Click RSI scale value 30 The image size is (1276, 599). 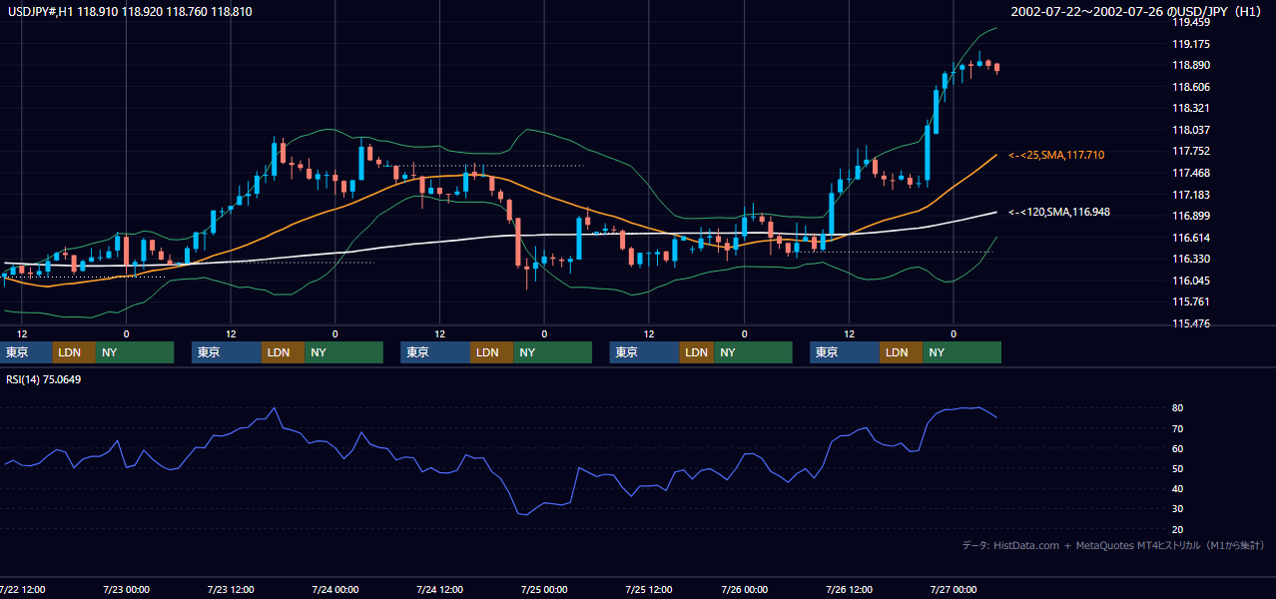(1178, 509)
